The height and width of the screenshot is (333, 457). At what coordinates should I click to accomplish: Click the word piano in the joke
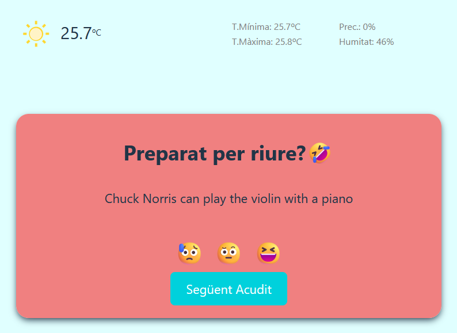tap(337, 199)
